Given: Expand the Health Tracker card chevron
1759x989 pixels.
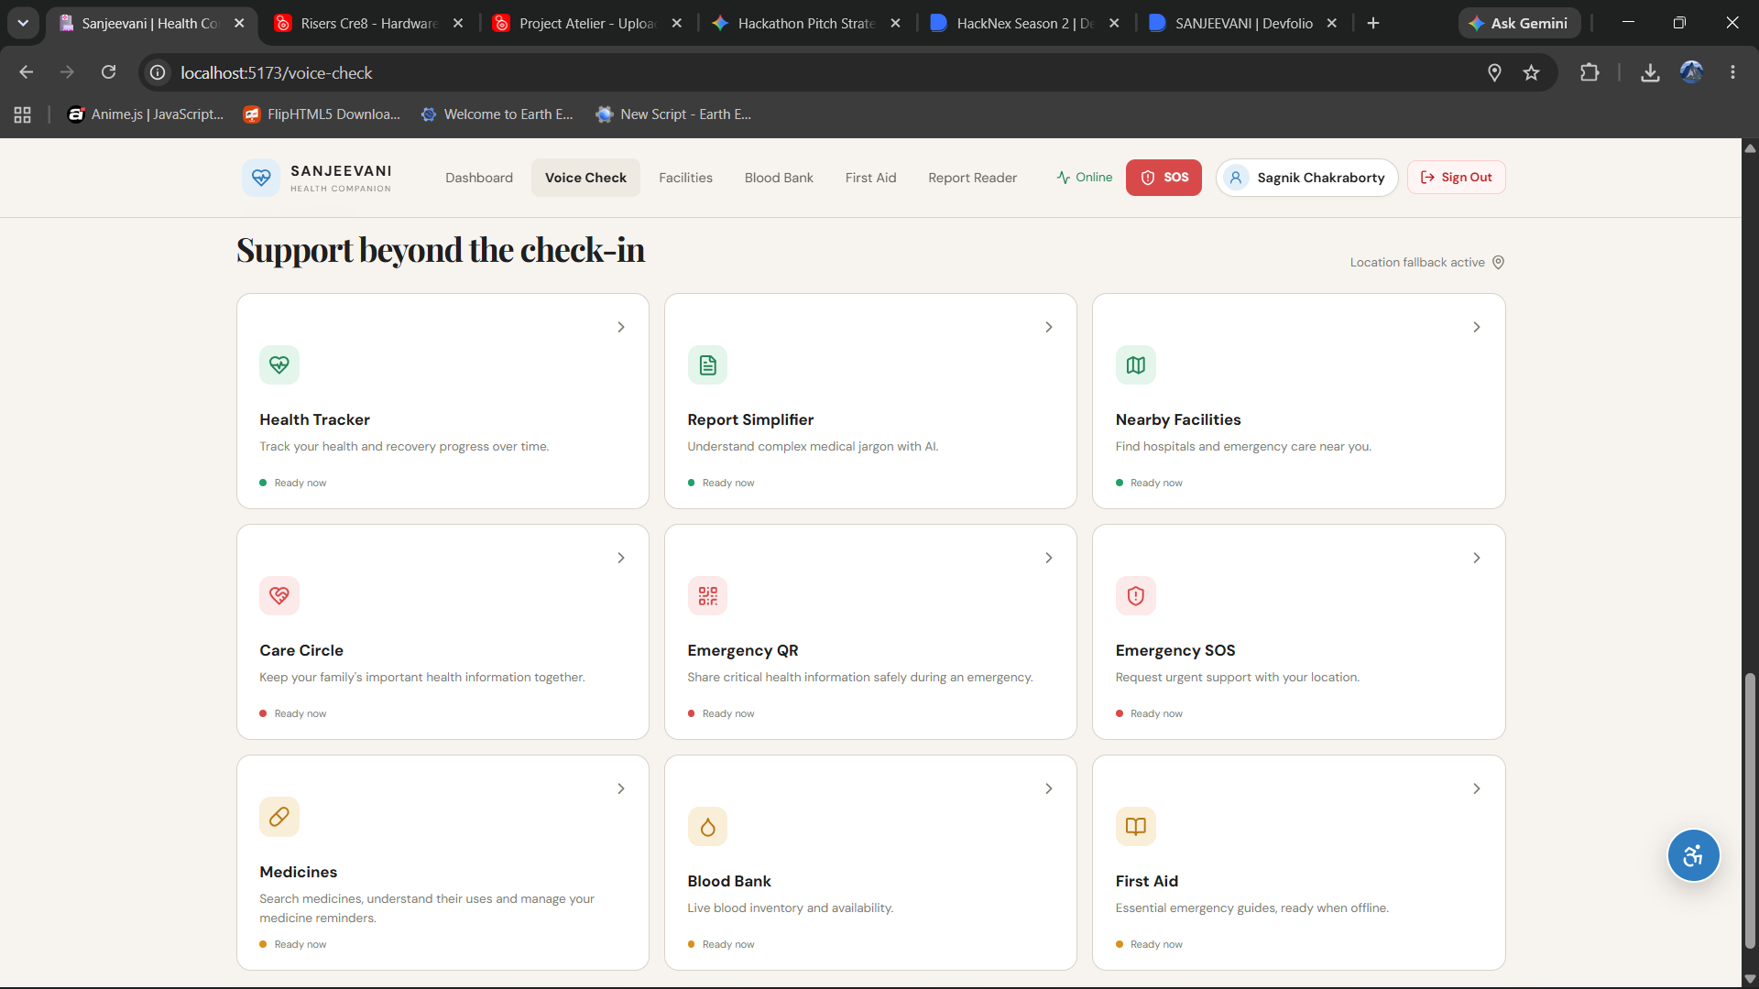Looking at the screenshot, I should (x=621, y=327).
